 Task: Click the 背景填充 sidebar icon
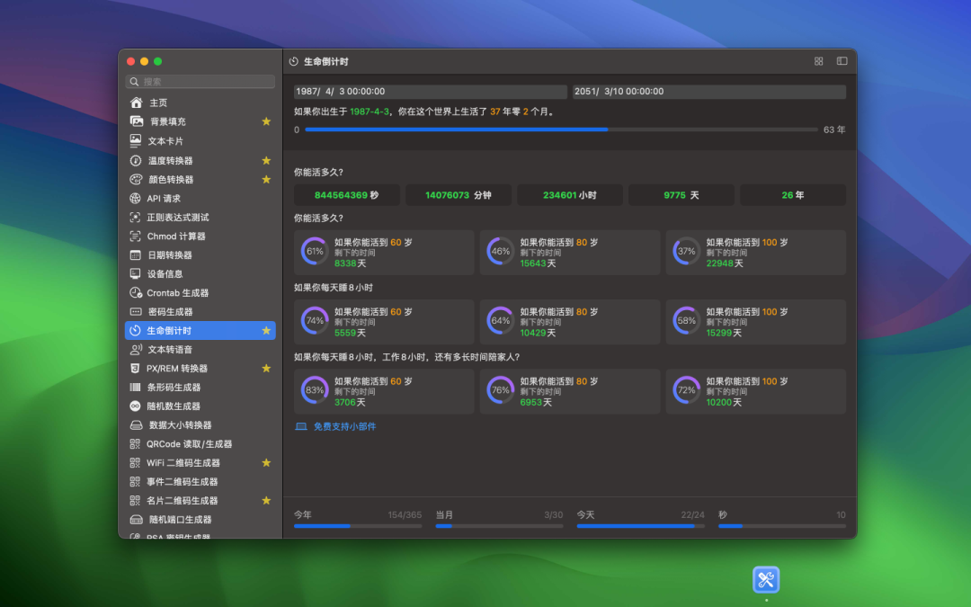(136, 121)
